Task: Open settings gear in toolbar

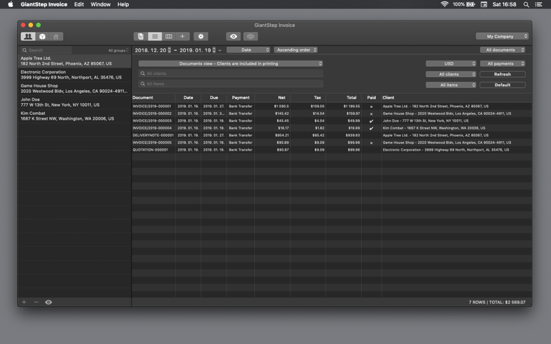Action: tap(200, 36)
